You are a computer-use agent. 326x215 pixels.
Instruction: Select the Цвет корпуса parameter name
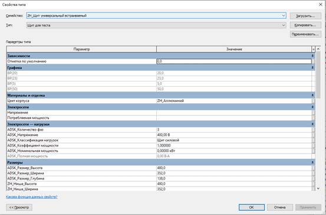point(18,101)
